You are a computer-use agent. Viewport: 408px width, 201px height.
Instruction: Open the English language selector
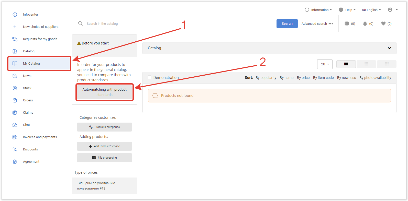coord(371,10)
